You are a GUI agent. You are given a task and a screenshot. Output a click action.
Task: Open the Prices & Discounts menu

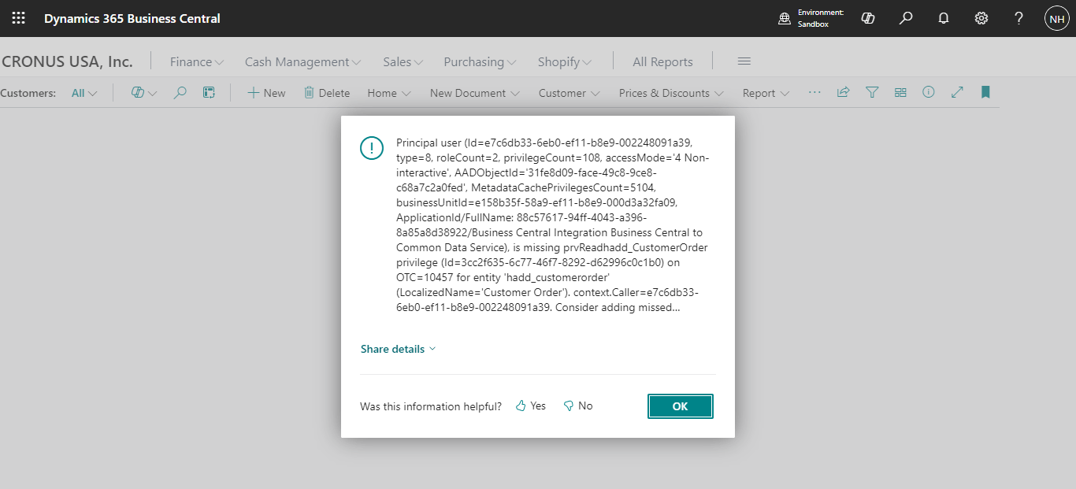coord(671,93)
